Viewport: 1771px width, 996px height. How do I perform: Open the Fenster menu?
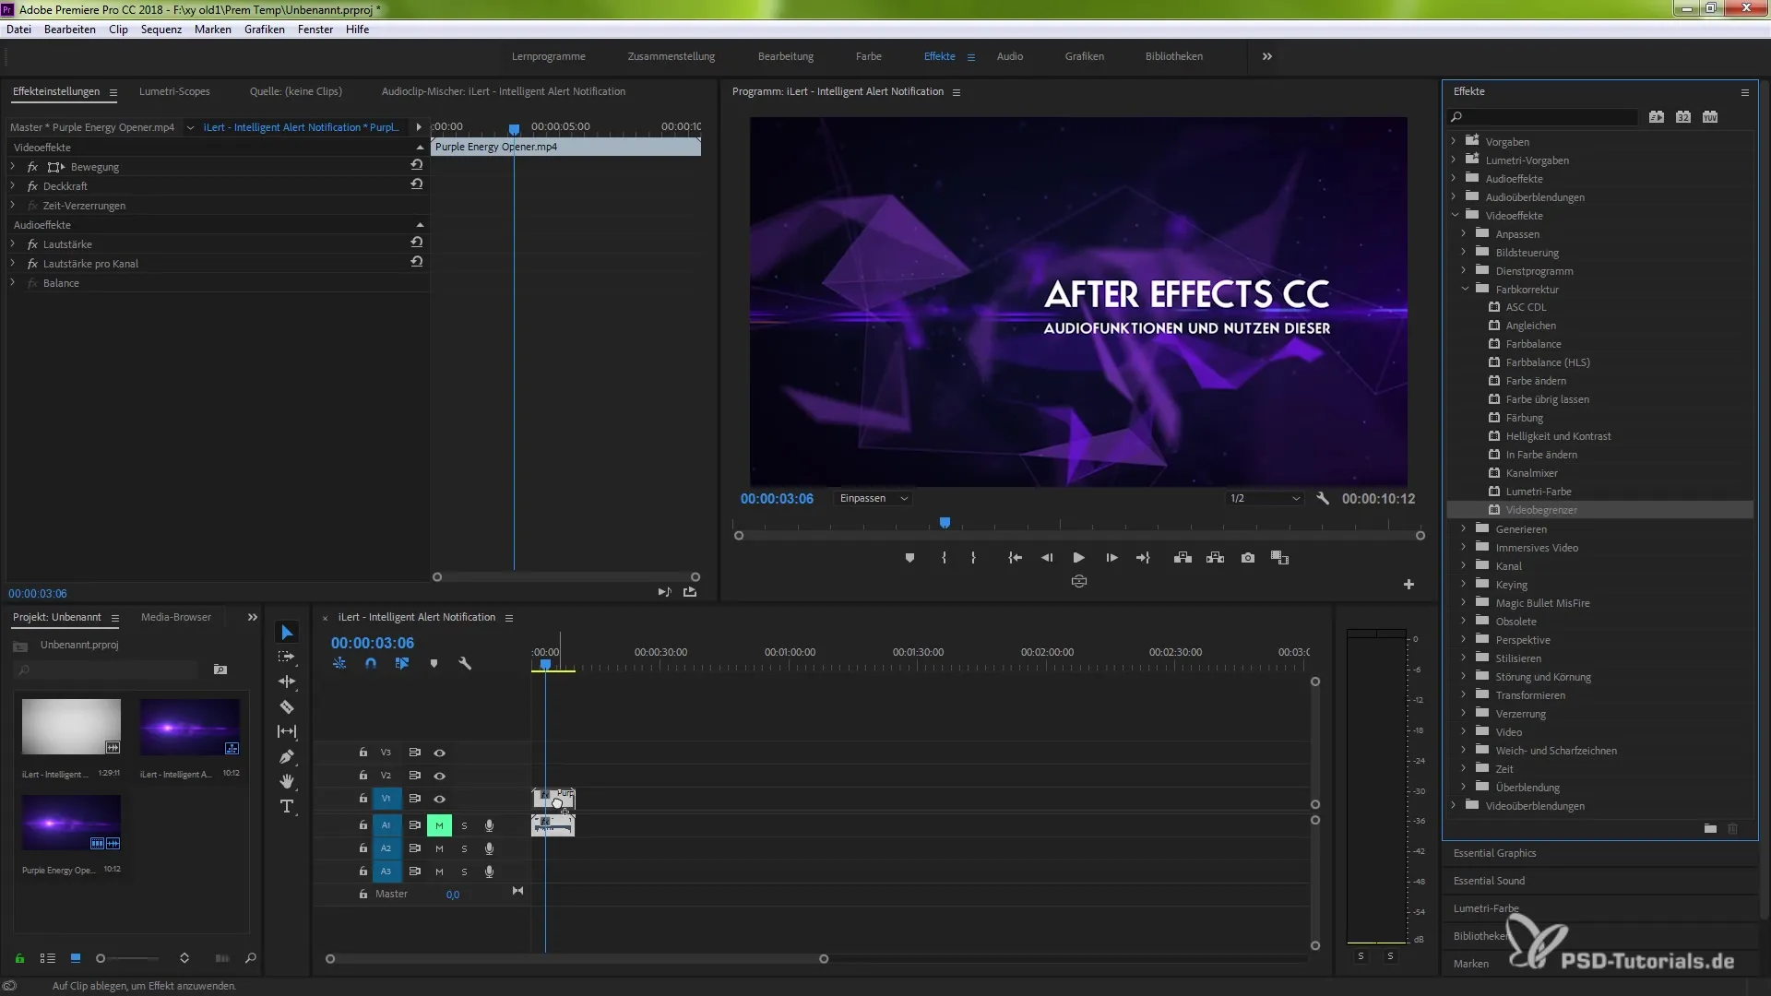pyautogui.click(x=315, y=30)
